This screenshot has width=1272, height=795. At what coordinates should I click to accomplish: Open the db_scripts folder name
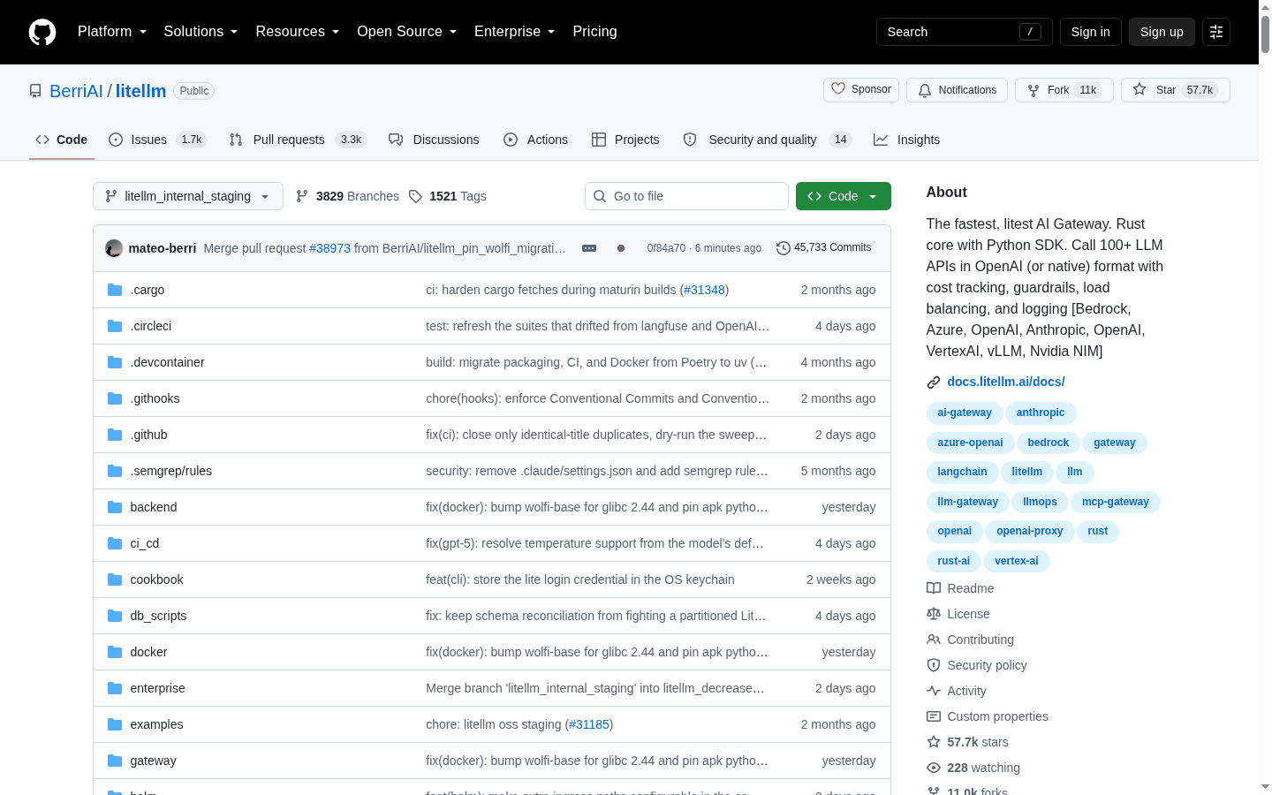pos(158,616)
